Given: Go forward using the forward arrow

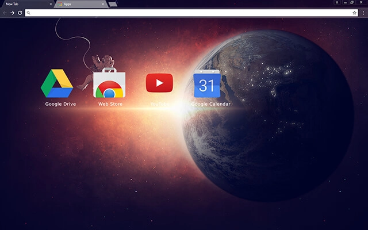Looking at the screenshot, I should 13,13.
